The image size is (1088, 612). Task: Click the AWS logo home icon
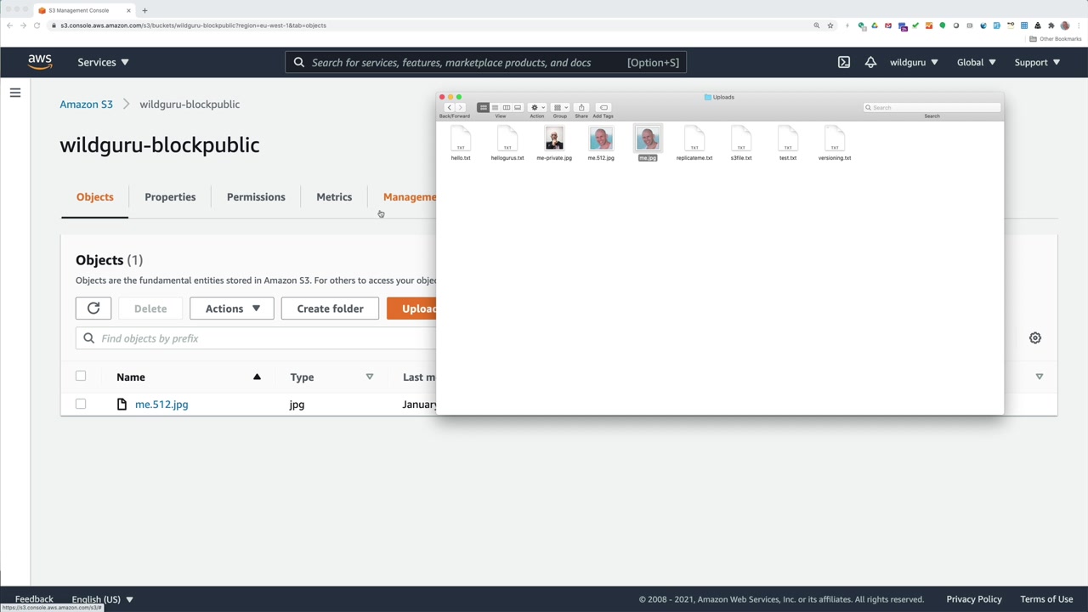tap(40, 62)
